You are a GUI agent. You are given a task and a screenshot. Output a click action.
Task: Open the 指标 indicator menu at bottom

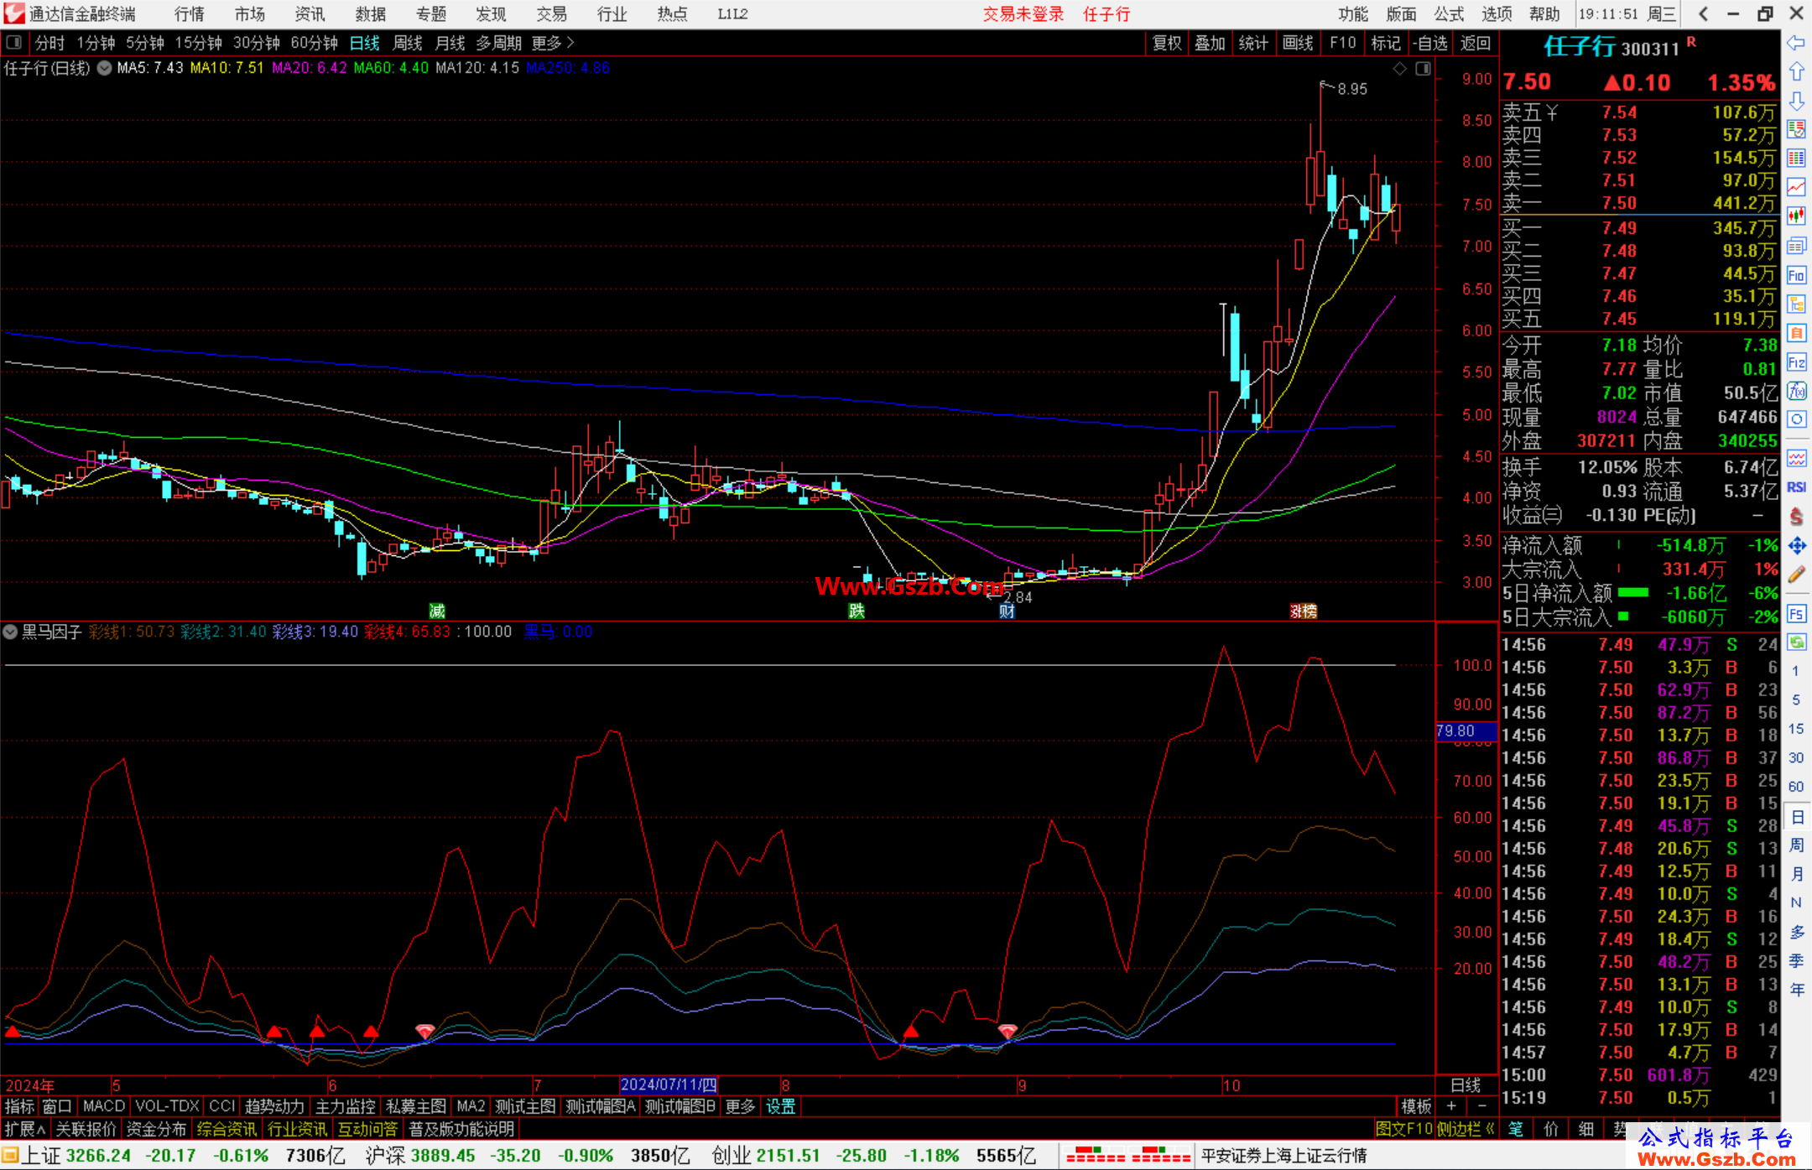[x=19, y=1106]
